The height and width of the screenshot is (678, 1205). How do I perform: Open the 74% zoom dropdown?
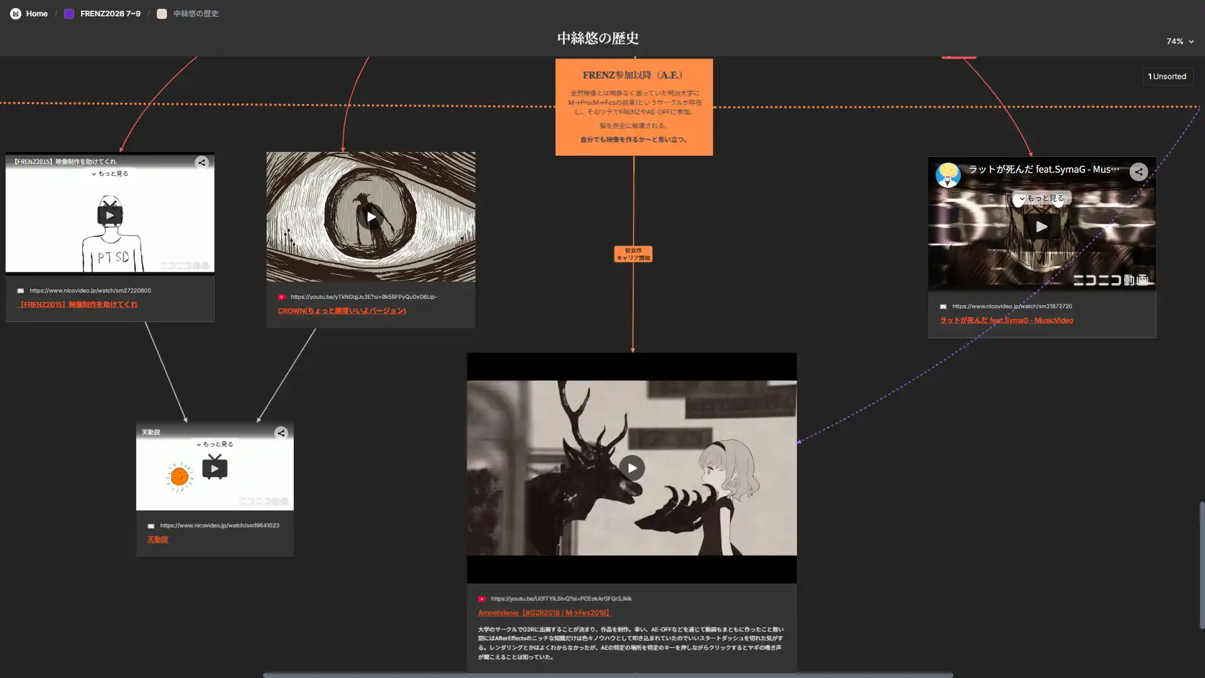tap(1180, 41)
